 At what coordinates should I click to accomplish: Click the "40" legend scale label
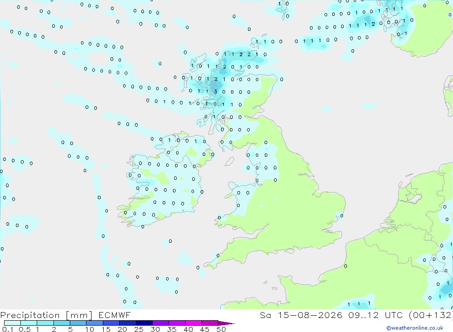click(188, 329)
